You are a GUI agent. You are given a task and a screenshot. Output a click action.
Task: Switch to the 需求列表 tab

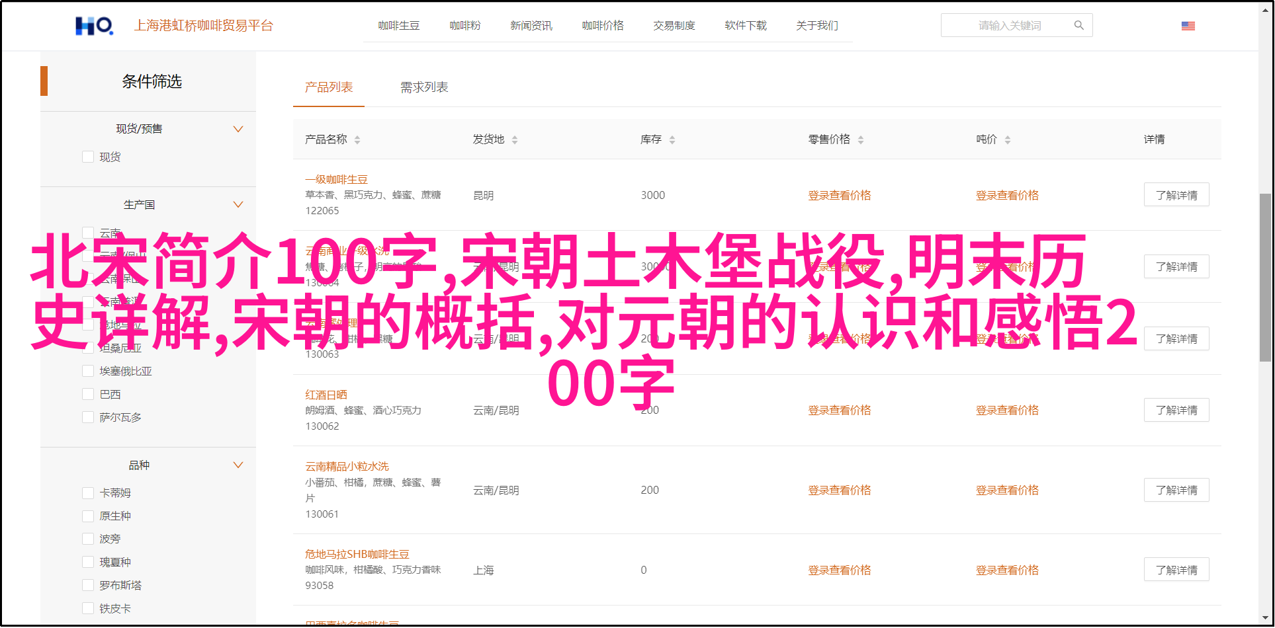[x=424, y=87]
